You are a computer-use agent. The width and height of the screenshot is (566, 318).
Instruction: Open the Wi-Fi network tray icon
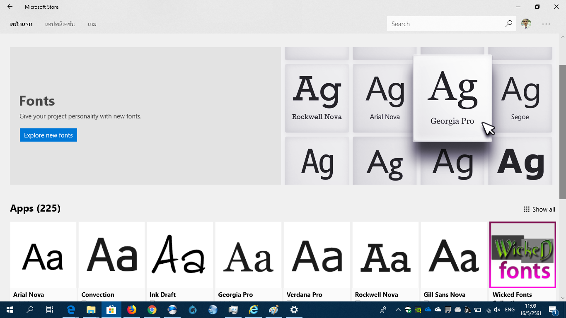point(488,309)
